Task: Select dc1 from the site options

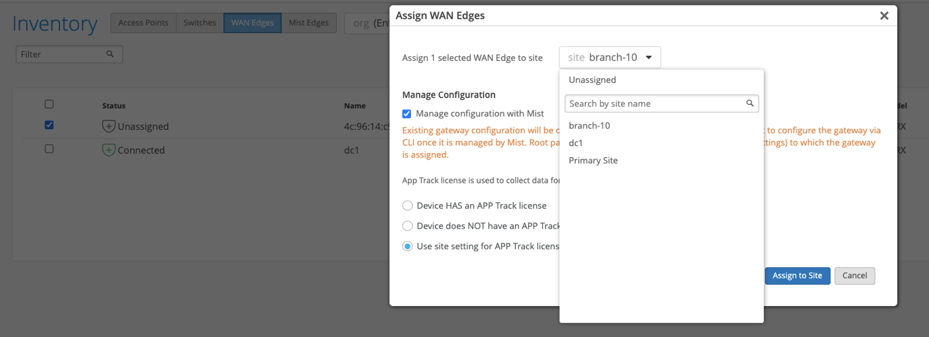Action: pos(575,143)
